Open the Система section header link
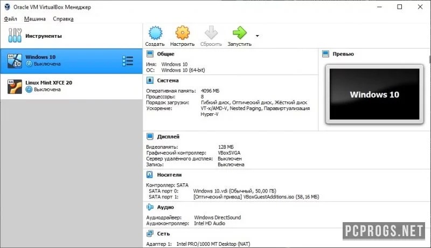Screen dimensions: 431x248 [x=168, y=80]
